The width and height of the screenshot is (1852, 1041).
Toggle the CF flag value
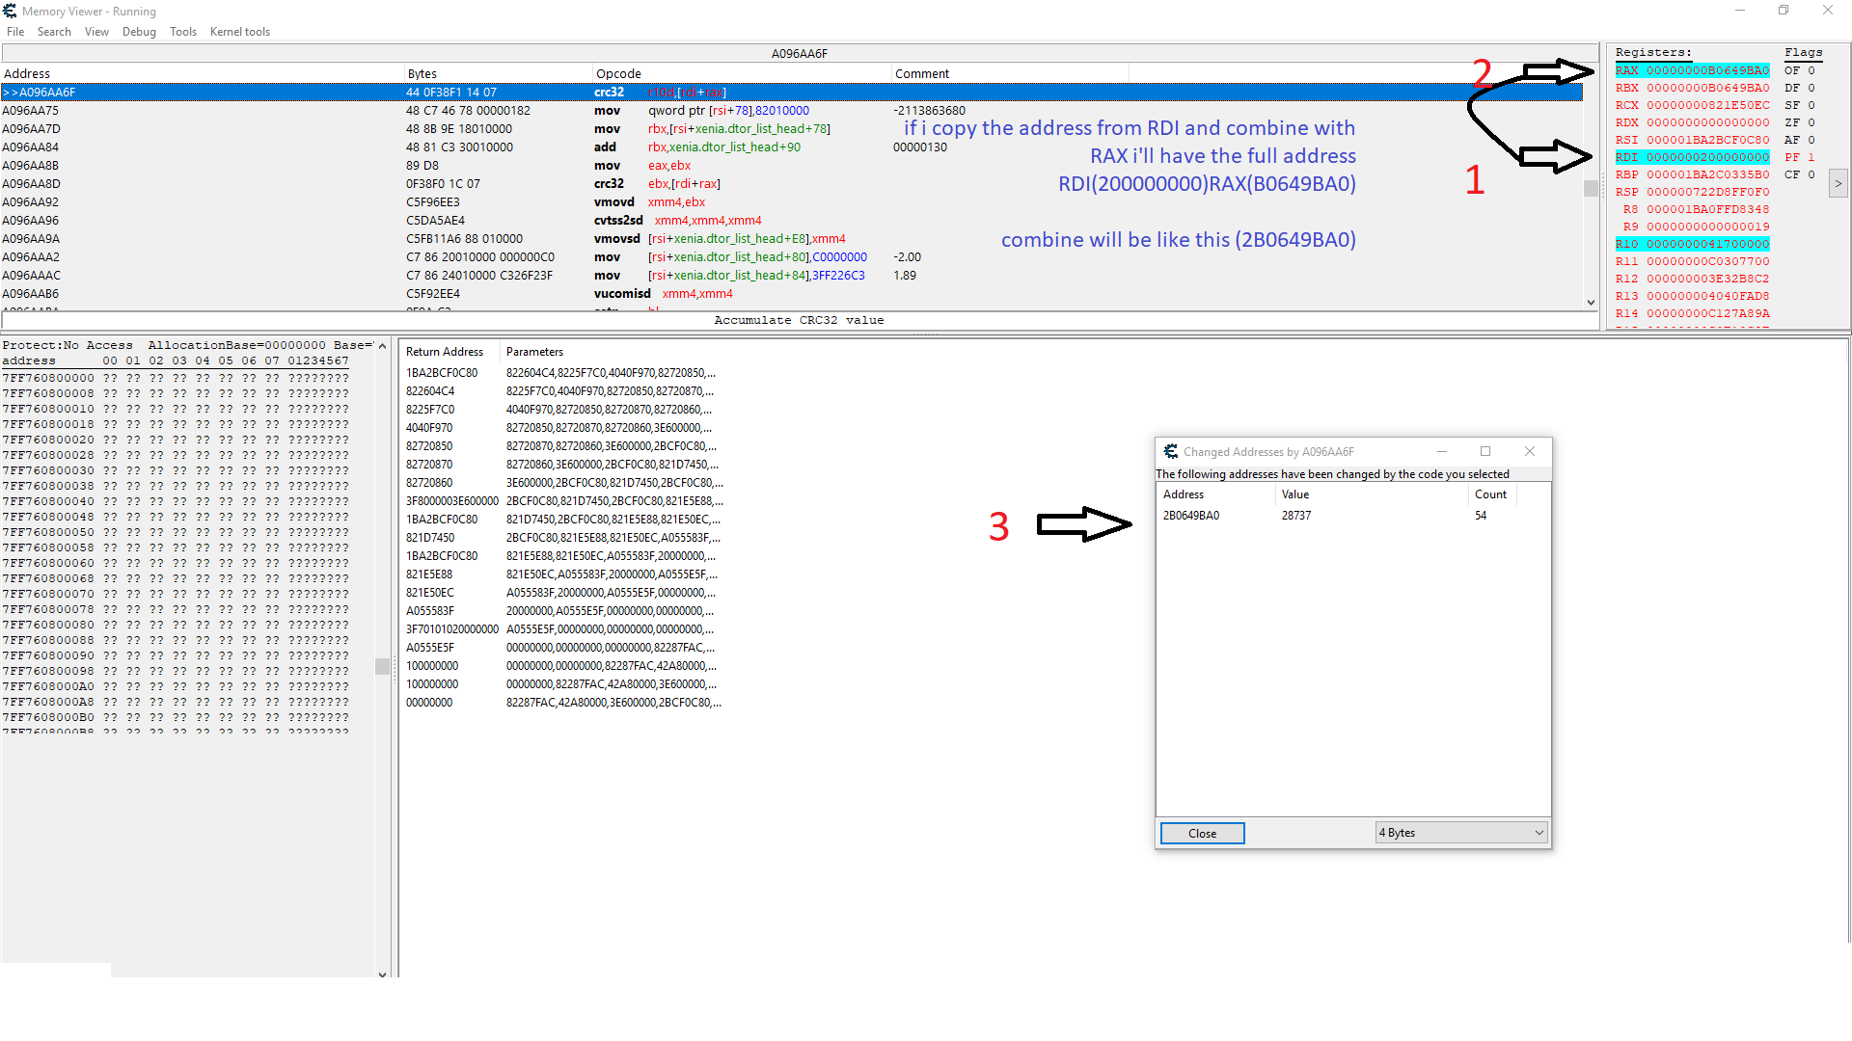[x=1811, y=174]
